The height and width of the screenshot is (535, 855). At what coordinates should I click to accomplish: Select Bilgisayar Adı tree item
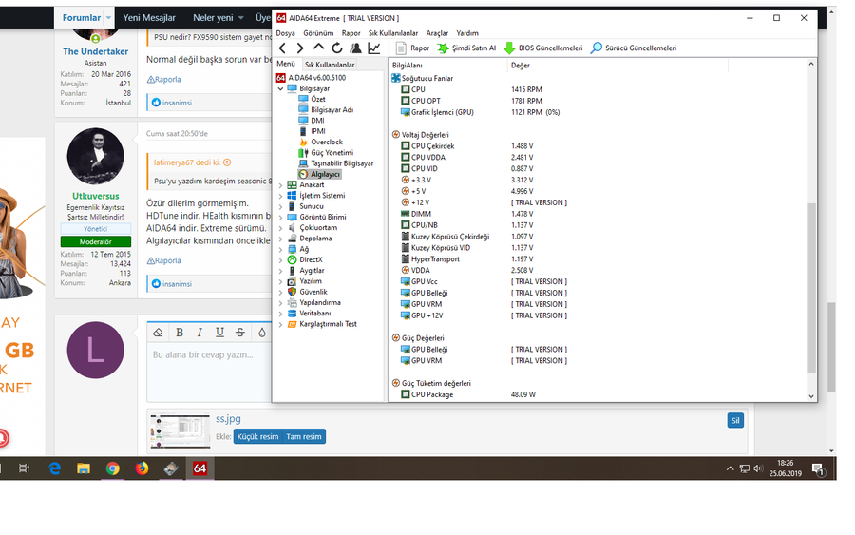click(x=332, y=109)
